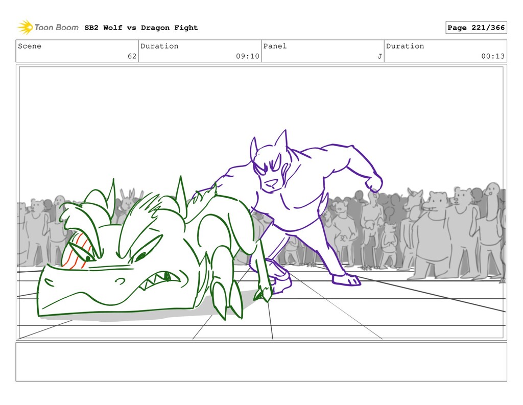Click the empty notes box below the panel

(261, 362)
